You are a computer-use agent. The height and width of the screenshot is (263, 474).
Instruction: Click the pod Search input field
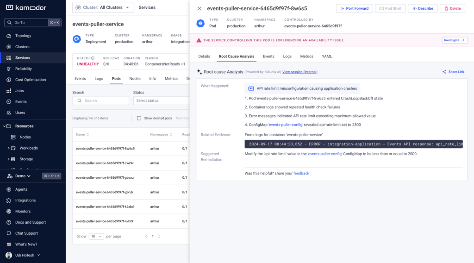(100, 100)
